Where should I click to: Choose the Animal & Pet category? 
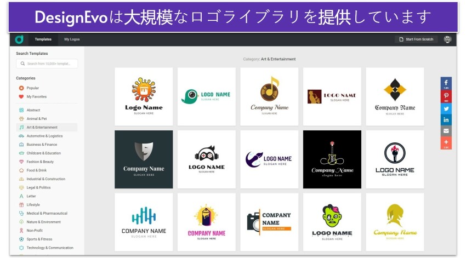tap(37, 119)
